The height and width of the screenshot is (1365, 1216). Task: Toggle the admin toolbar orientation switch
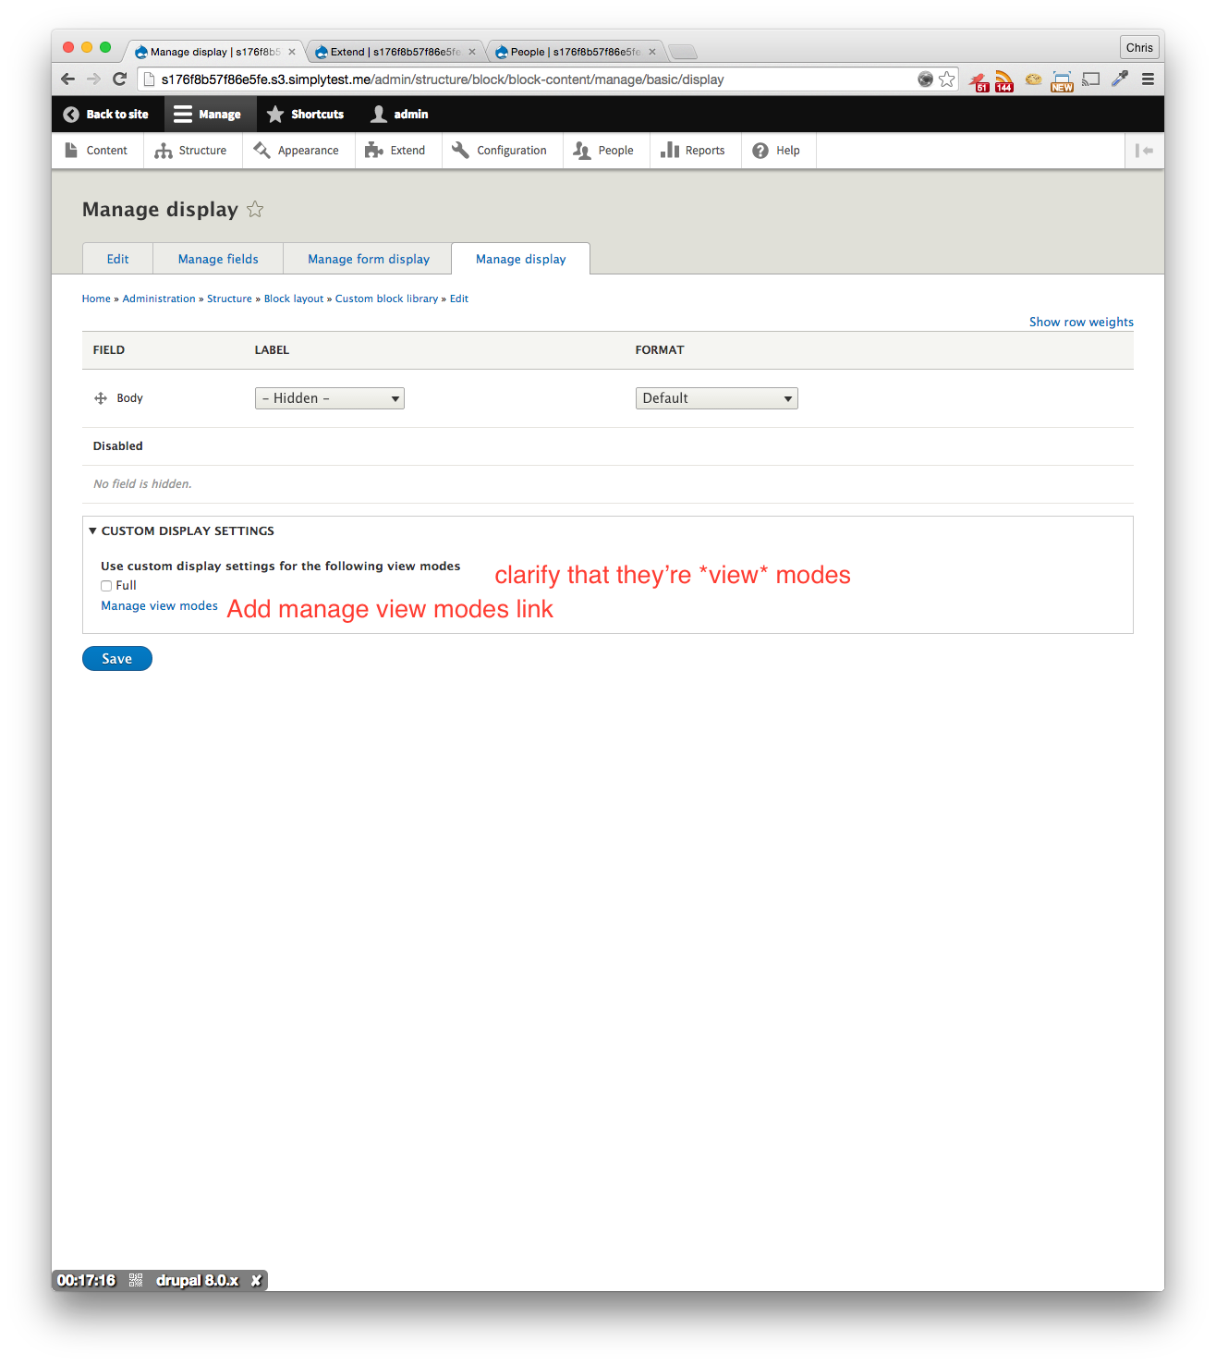tap(1145, 150)
